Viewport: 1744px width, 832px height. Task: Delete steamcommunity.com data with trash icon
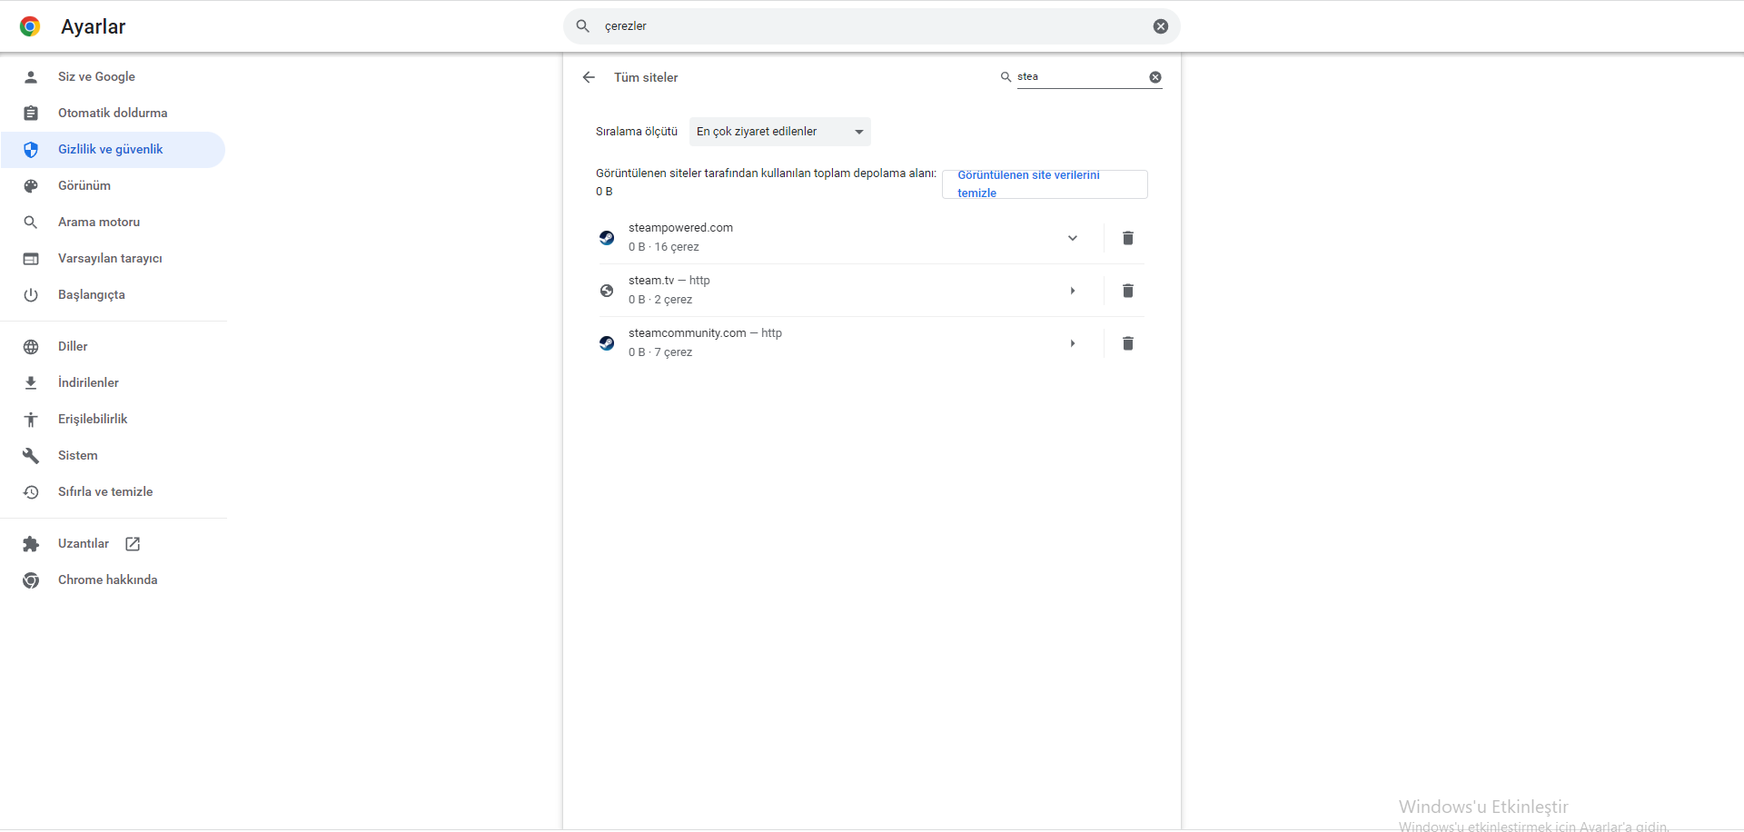pos(1127,343)
